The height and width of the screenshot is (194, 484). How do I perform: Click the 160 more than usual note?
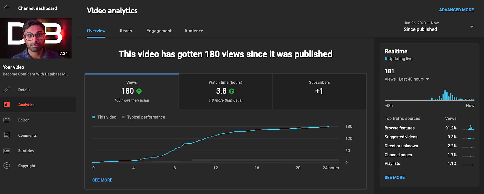(x=132, y=100)
